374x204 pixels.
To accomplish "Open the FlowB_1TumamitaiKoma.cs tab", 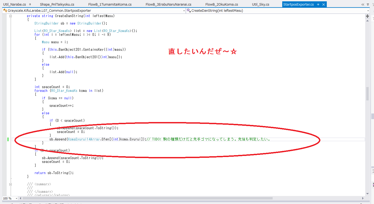I will (x=110, y=5).
